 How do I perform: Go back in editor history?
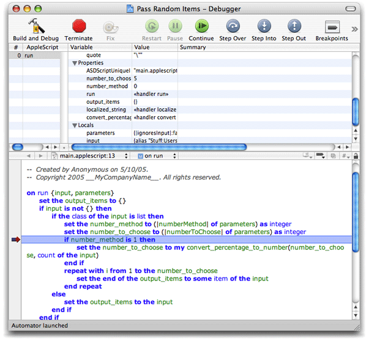click(x=29, y=156)
